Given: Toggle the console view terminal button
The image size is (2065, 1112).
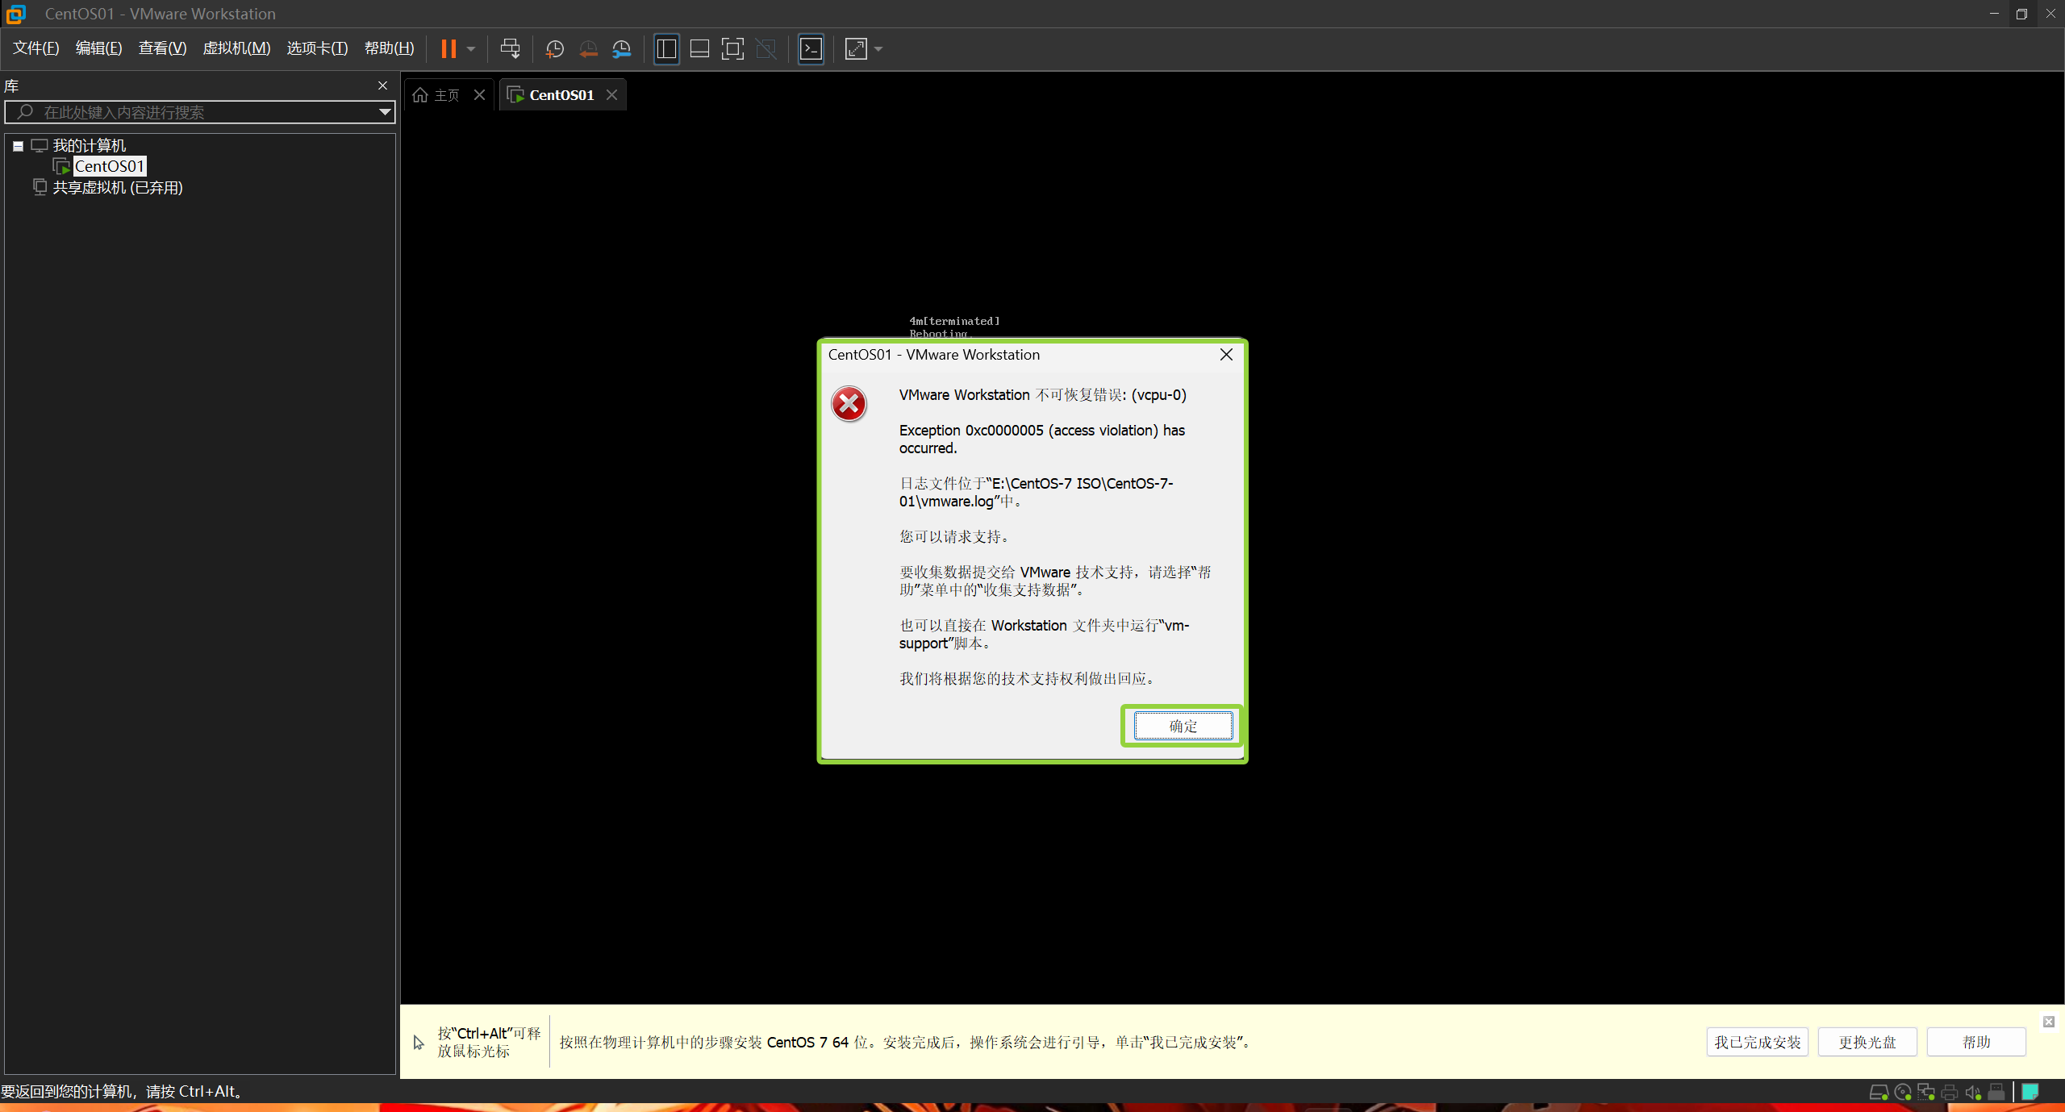Looking at the screenshot, I should [x=811, y=49].
